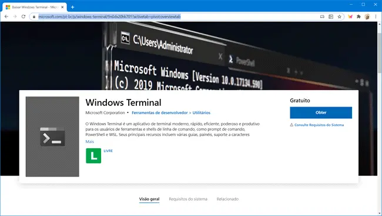
Task: Open the LIVRE rating link
Action: tap(108, 151)
